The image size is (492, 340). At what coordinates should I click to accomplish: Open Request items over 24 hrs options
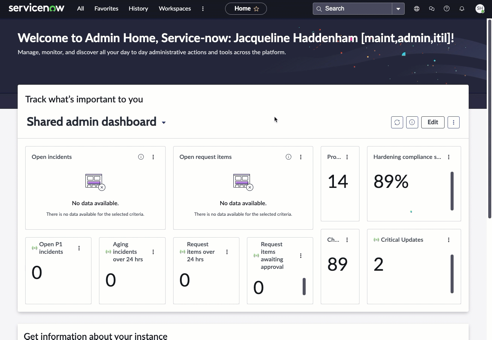point(227,252)
